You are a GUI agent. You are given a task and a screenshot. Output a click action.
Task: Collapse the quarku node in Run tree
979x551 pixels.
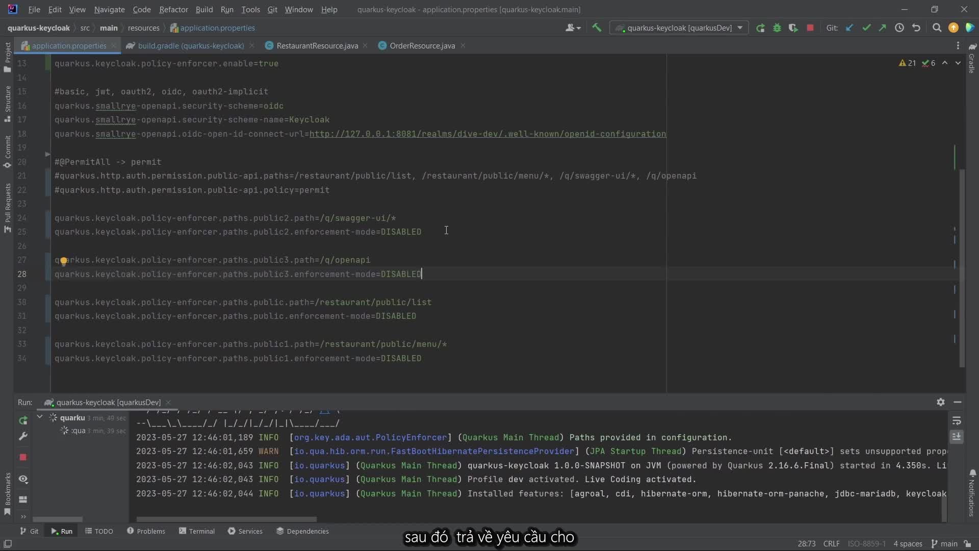coord(40,417)
